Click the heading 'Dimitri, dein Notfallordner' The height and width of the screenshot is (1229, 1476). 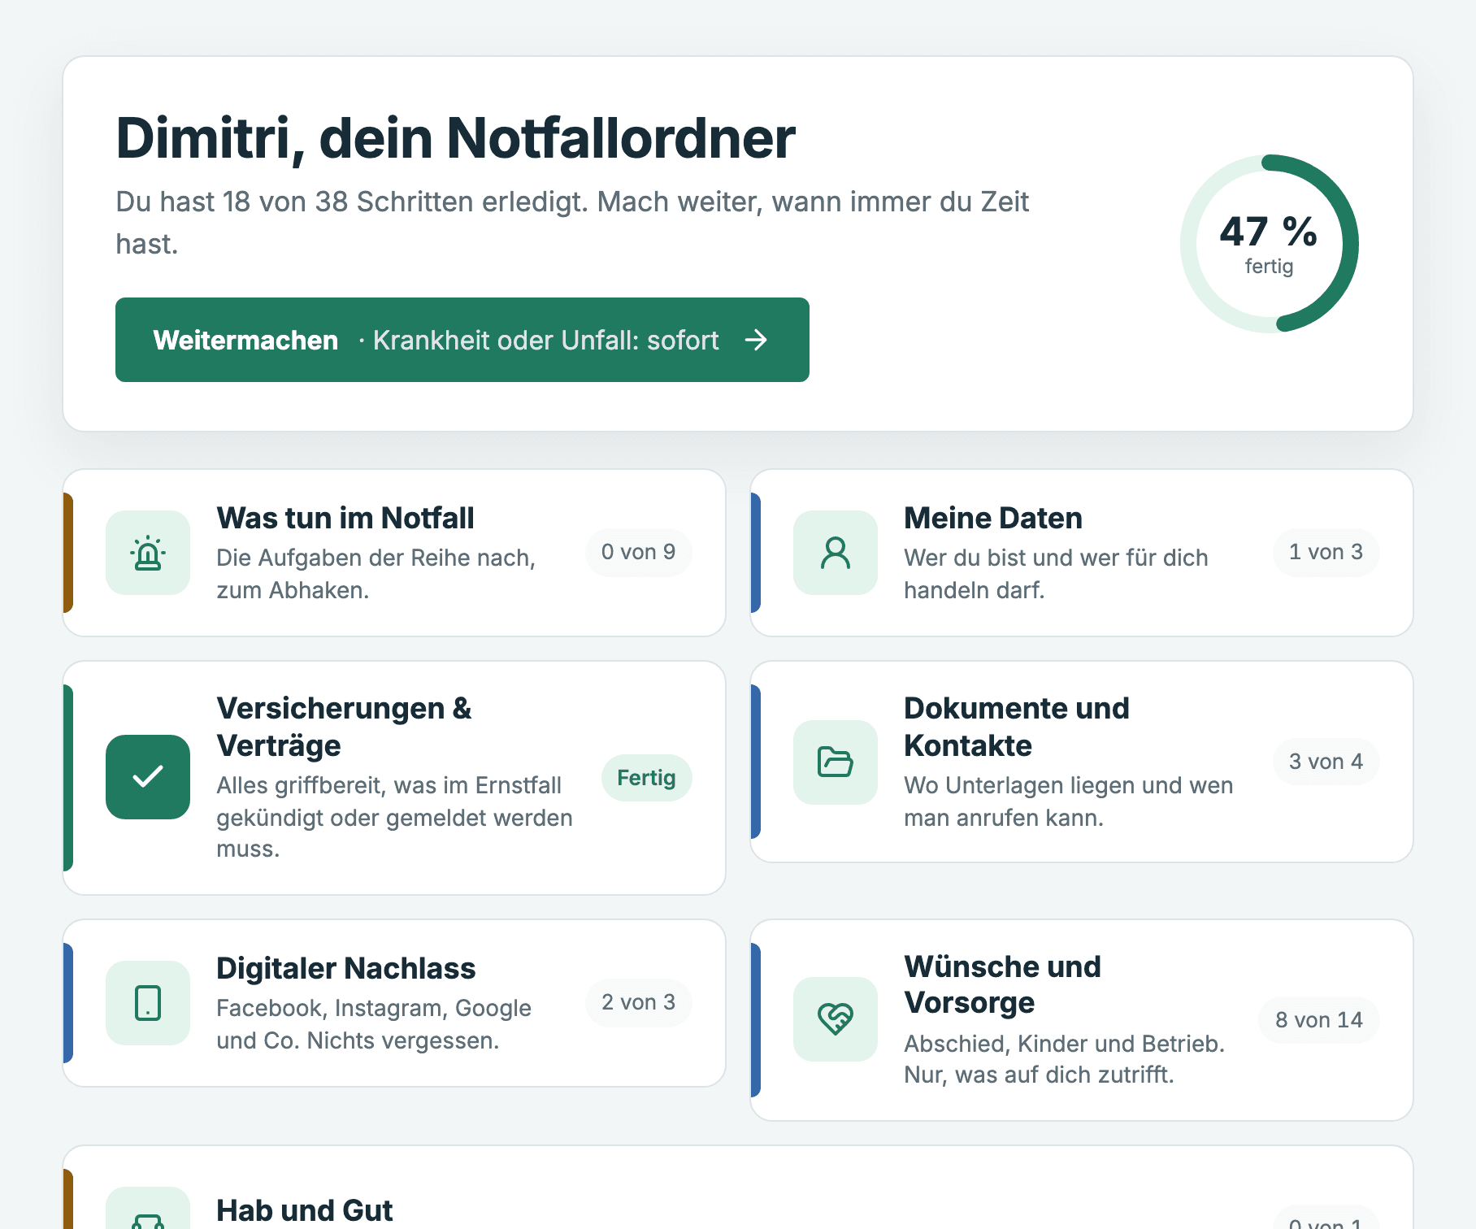(455, 138)
